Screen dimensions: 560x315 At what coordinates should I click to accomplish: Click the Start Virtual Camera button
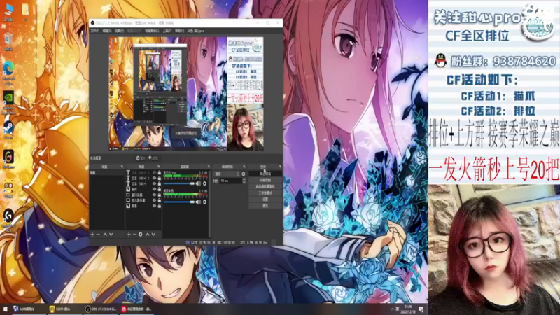tap(265, 186)
